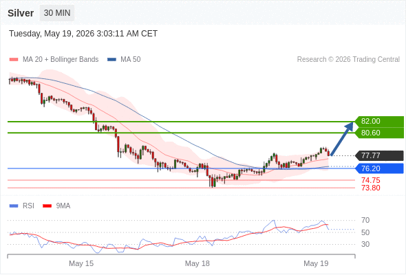406x275 pixels.
Task: Click the May 15 date axis label
Action: click(81, 263)
